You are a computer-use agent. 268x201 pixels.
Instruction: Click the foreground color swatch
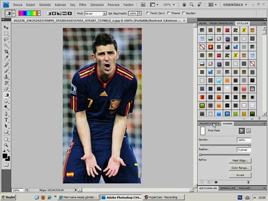(5, 156)
